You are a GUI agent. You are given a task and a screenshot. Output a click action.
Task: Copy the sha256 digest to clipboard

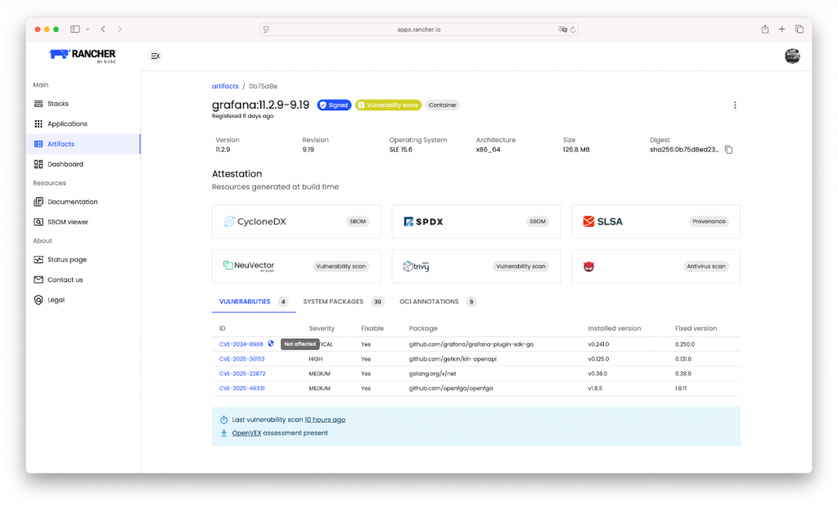point(728,150)
